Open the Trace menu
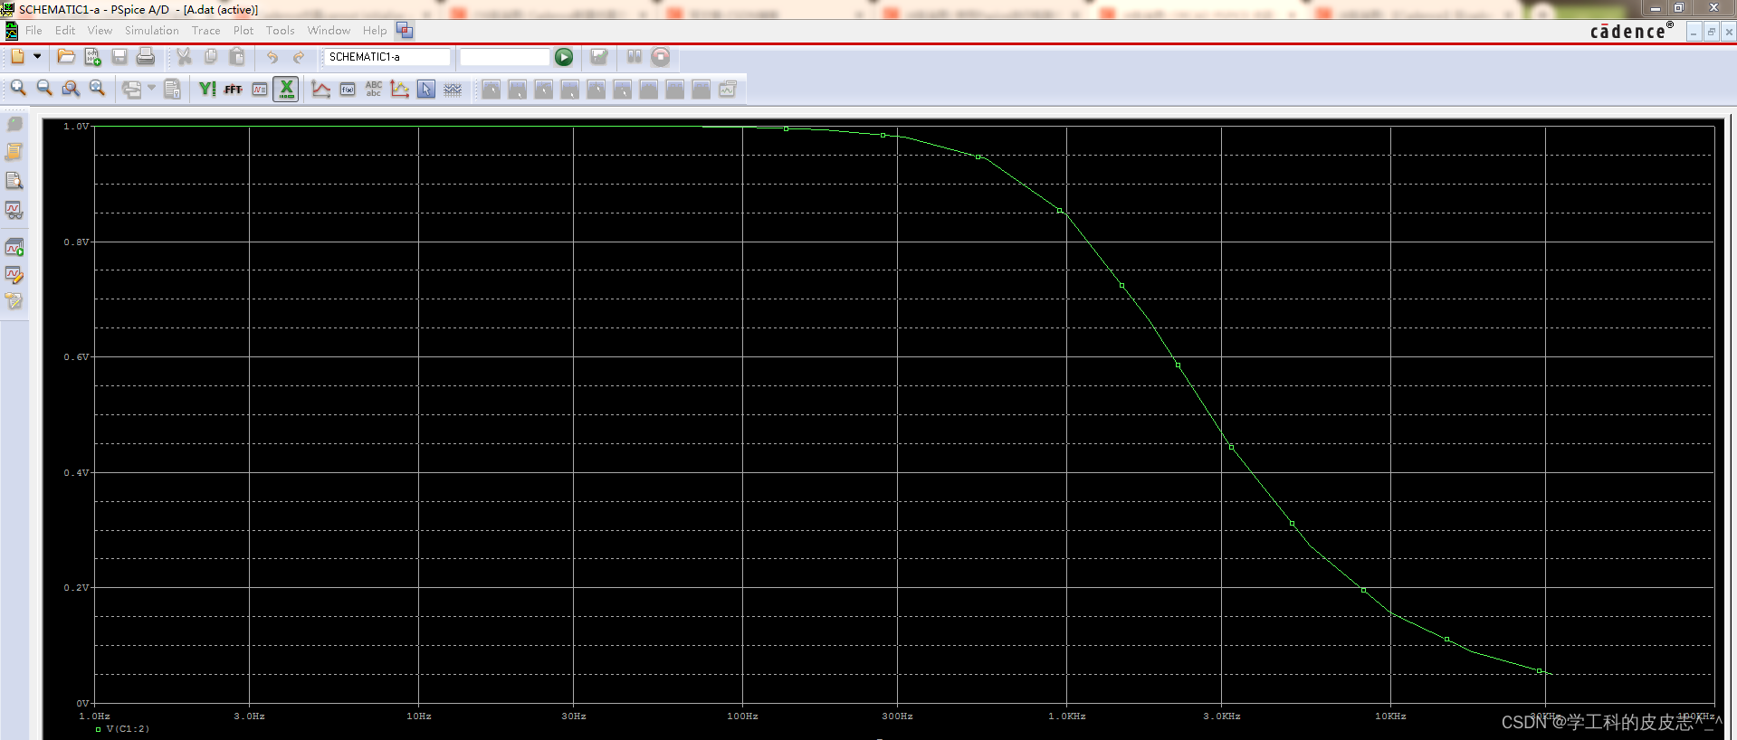This screenshot has height=740, width=1737. pyautogui.click(x=205, y=30)
